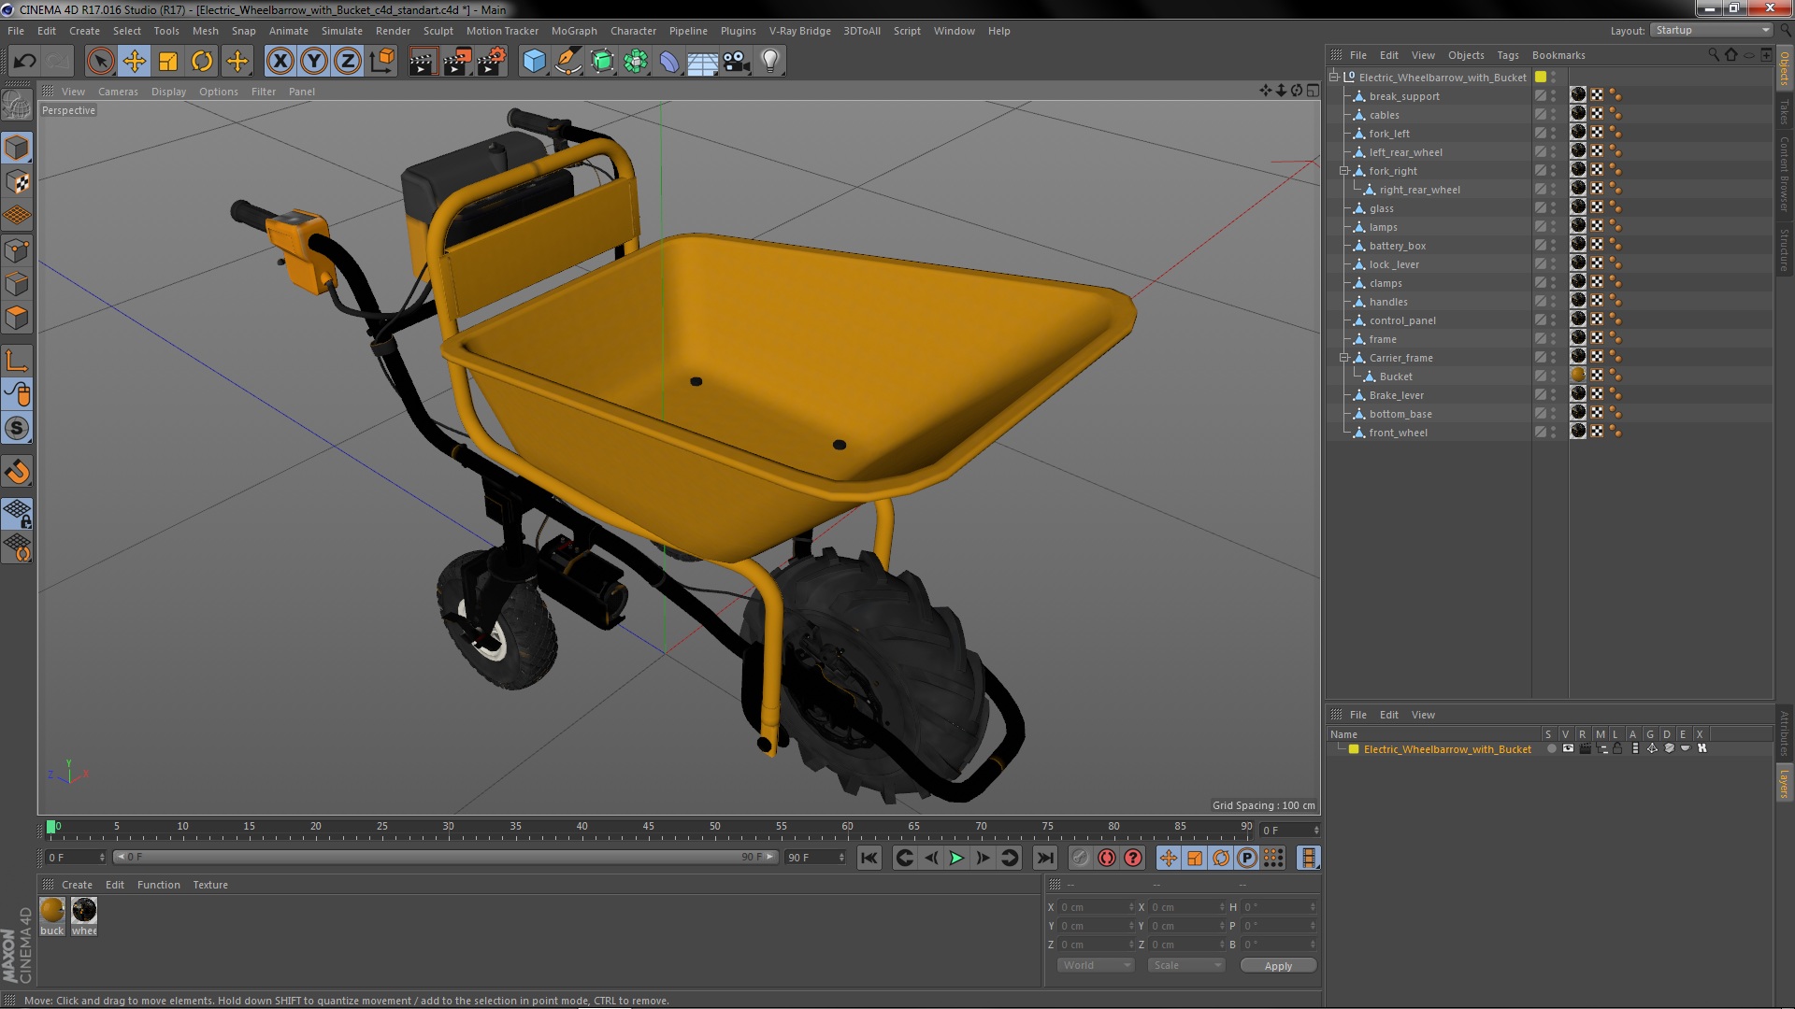Go to end of animation
Screen dimensions: 1795x1009
(x=1045, y=858)
